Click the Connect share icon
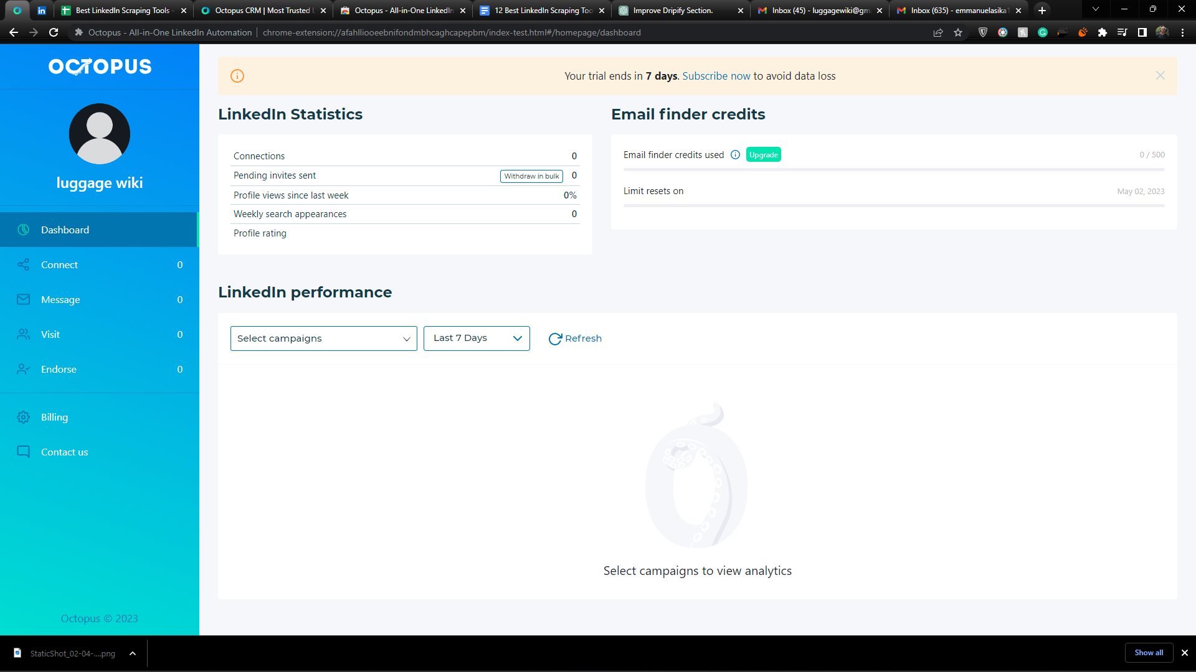This screenshot has height=672, width=1196. tap(23, 264)
